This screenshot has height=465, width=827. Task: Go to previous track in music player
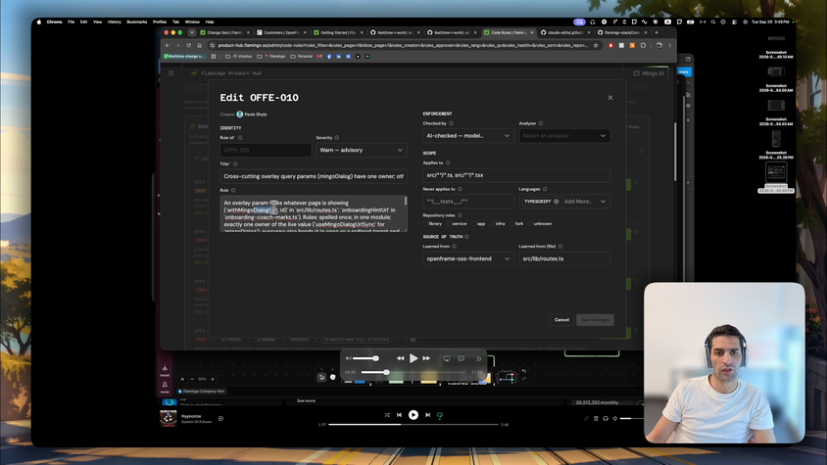(x=399, y=415)
